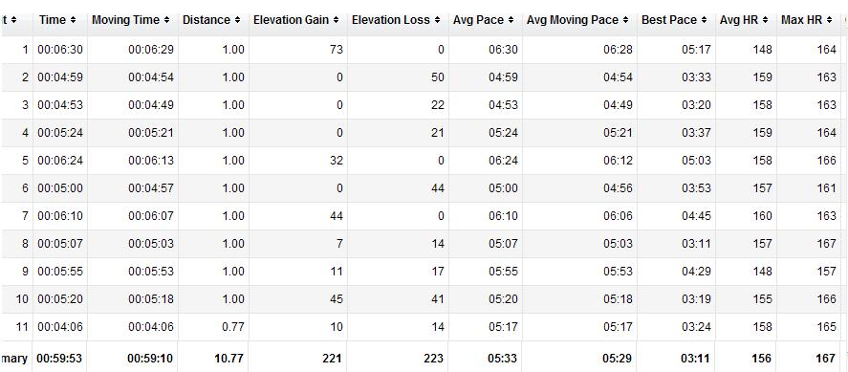Click summary distance 10.77
The image size is (848, 372).
coord(230,359)
